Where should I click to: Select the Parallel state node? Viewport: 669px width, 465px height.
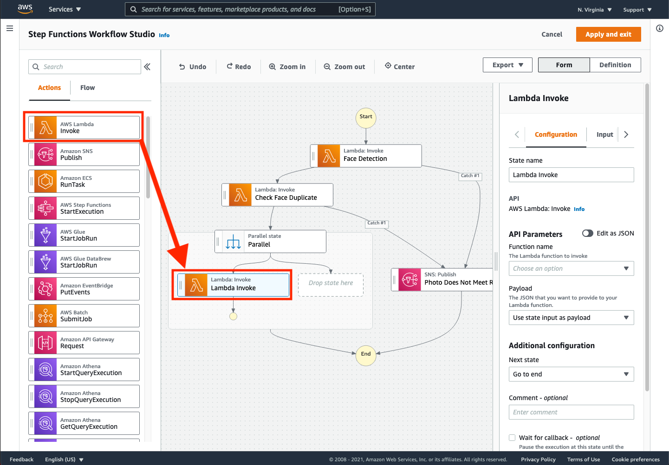tap(270, 242)
